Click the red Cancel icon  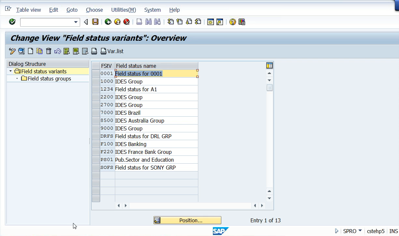click(126, 22)
